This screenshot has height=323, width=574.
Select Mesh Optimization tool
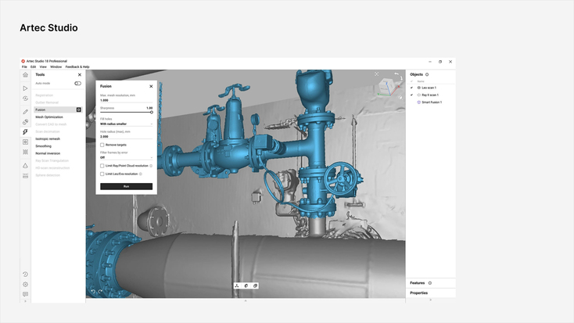[49, 117]
